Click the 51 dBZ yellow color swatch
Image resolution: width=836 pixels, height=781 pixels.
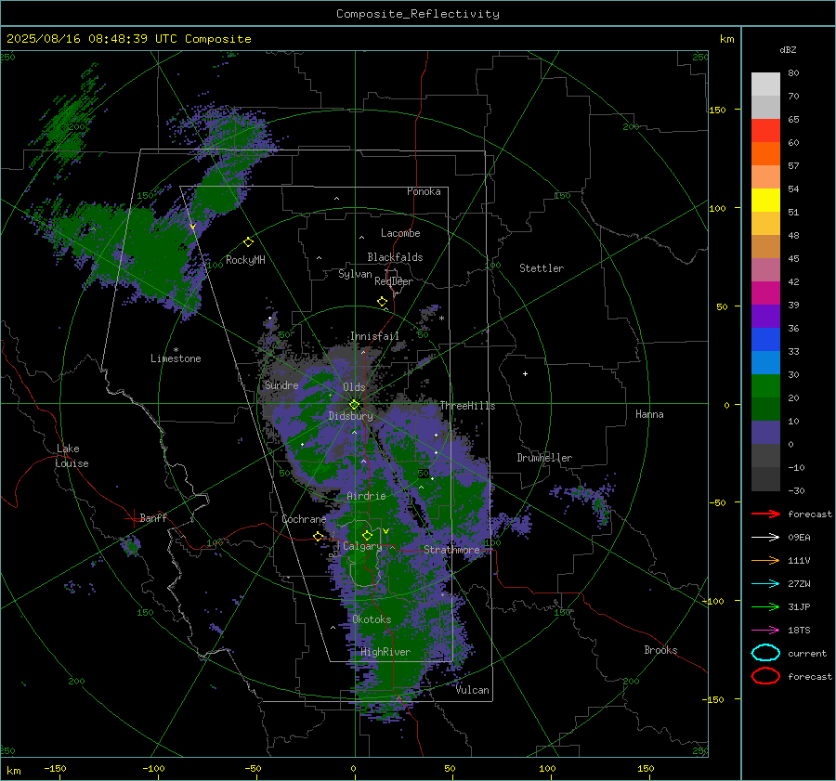tap(765, 200)
